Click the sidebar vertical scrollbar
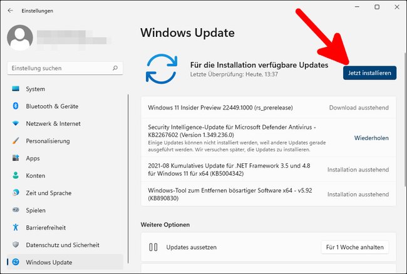 tap(128, 179)
